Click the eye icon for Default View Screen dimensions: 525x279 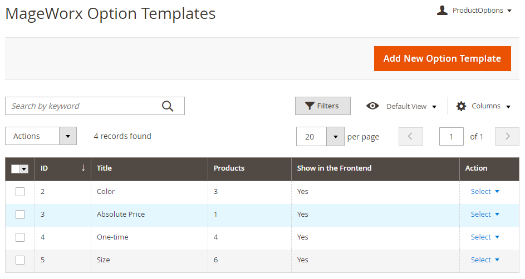[x=372, y=106]
